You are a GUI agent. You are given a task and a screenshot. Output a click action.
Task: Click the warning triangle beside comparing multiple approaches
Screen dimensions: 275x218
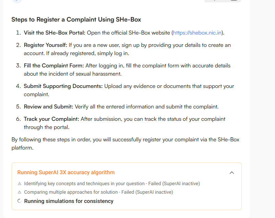[20, 192]
